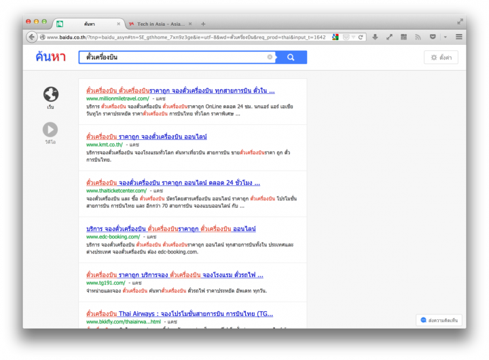Viewport: 489px width, 360px height.
Task: Open the edc-booking result title link
Action: click(x=171, y=229)
